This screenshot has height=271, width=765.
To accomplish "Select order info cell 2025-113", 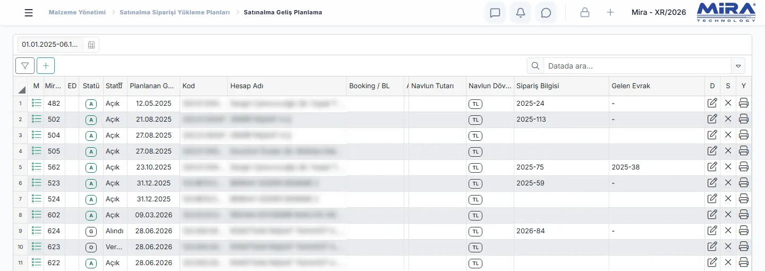I will click(x=562, y=120).
